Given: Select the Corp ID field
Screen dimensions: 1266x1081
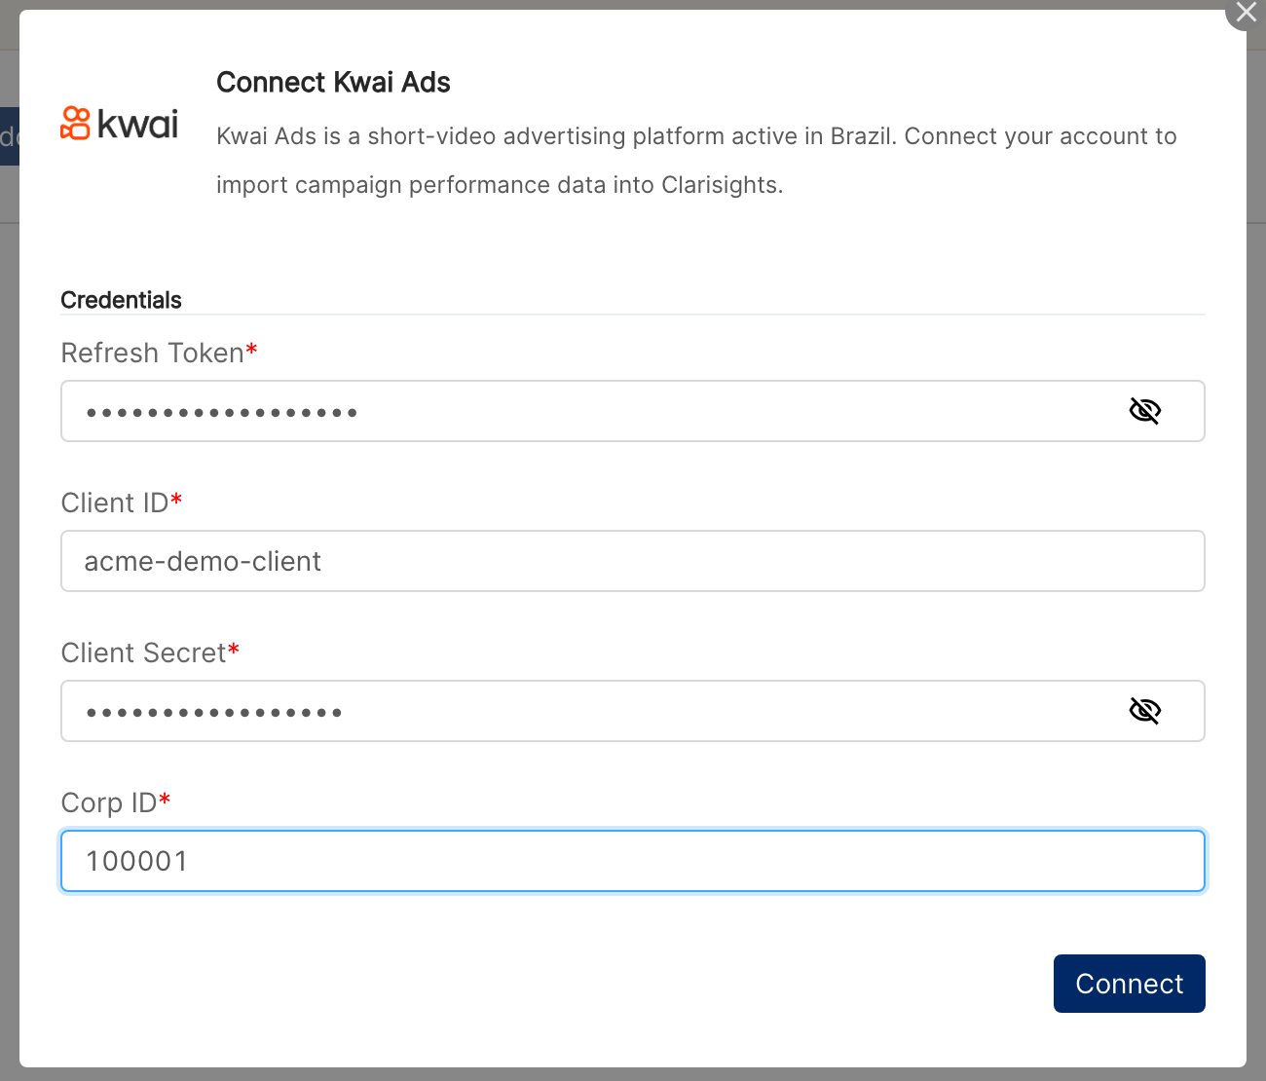Looking at the screenshot, I should [633, 861].
